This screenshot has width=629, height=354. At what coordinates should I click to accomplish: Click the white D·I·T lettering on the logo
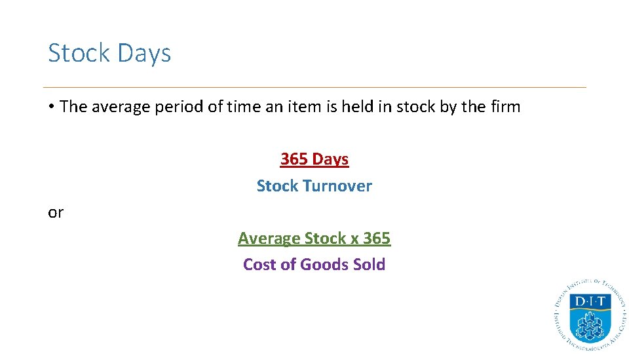click(x=590, y=302)
